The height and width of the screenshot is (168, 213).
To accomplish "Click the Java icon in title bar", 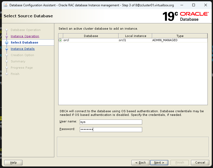I will [x=6, y=5].
